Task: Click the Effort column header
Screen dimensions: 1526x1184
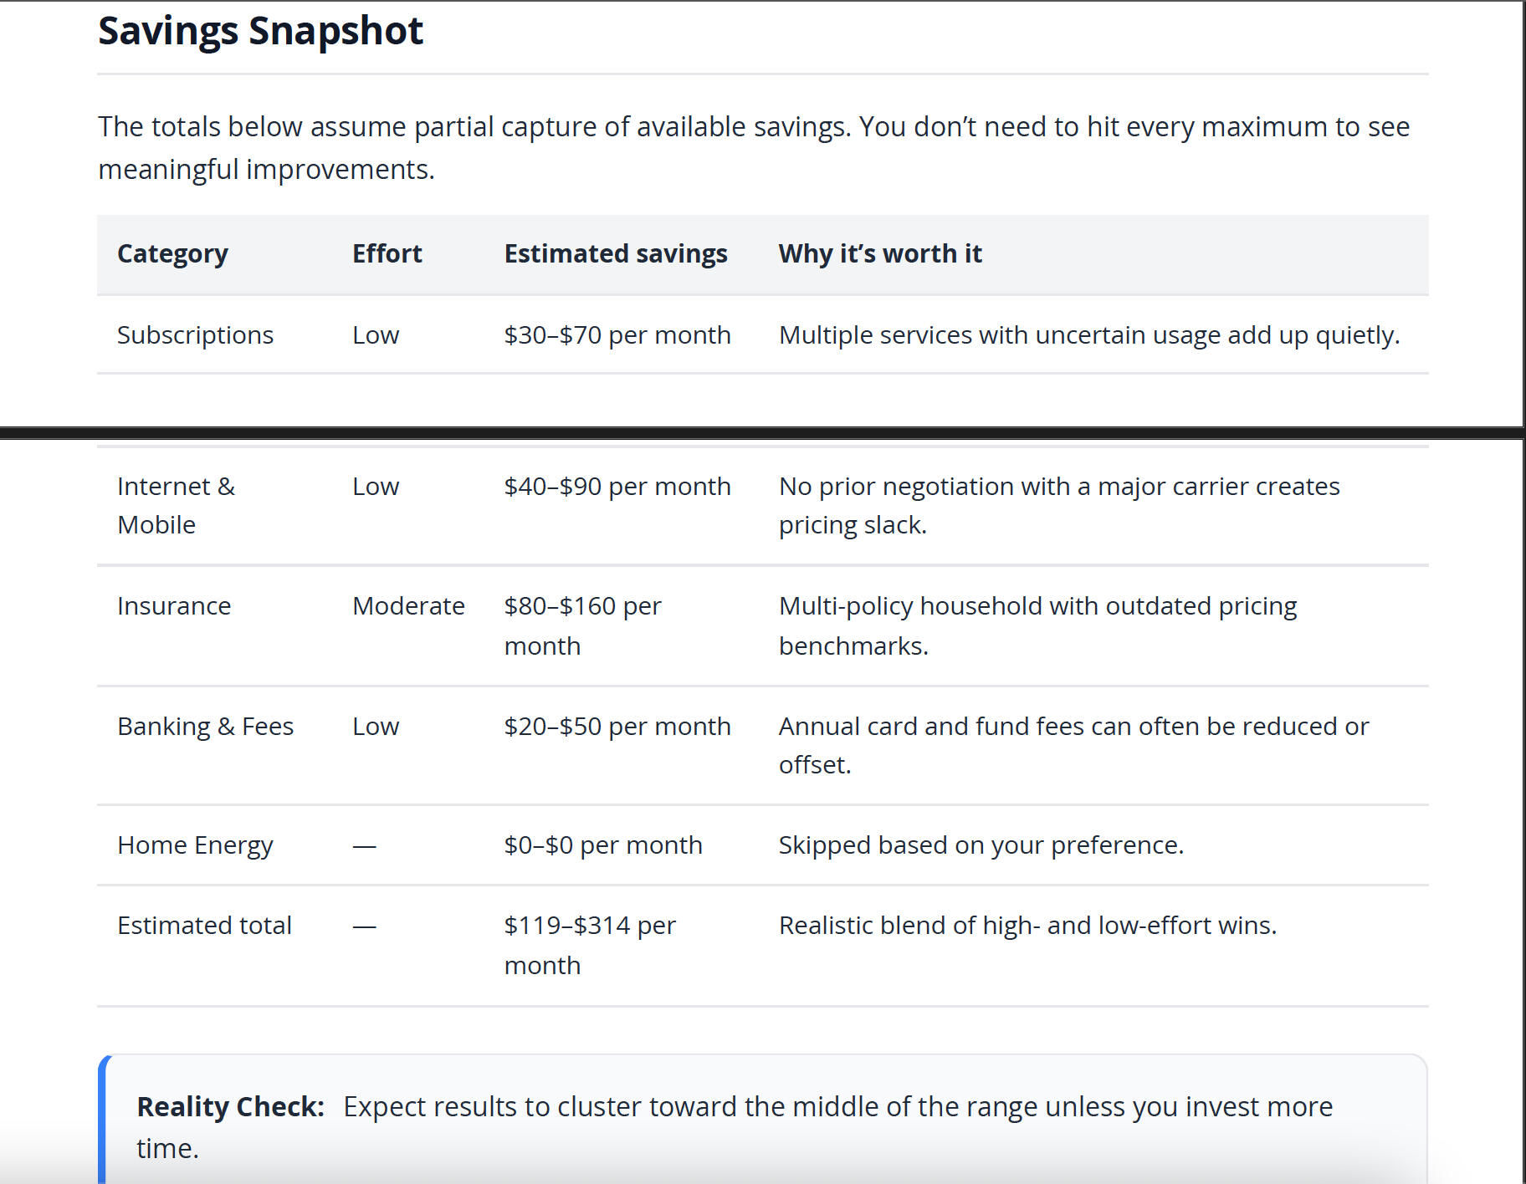Action: pos(387,253)
